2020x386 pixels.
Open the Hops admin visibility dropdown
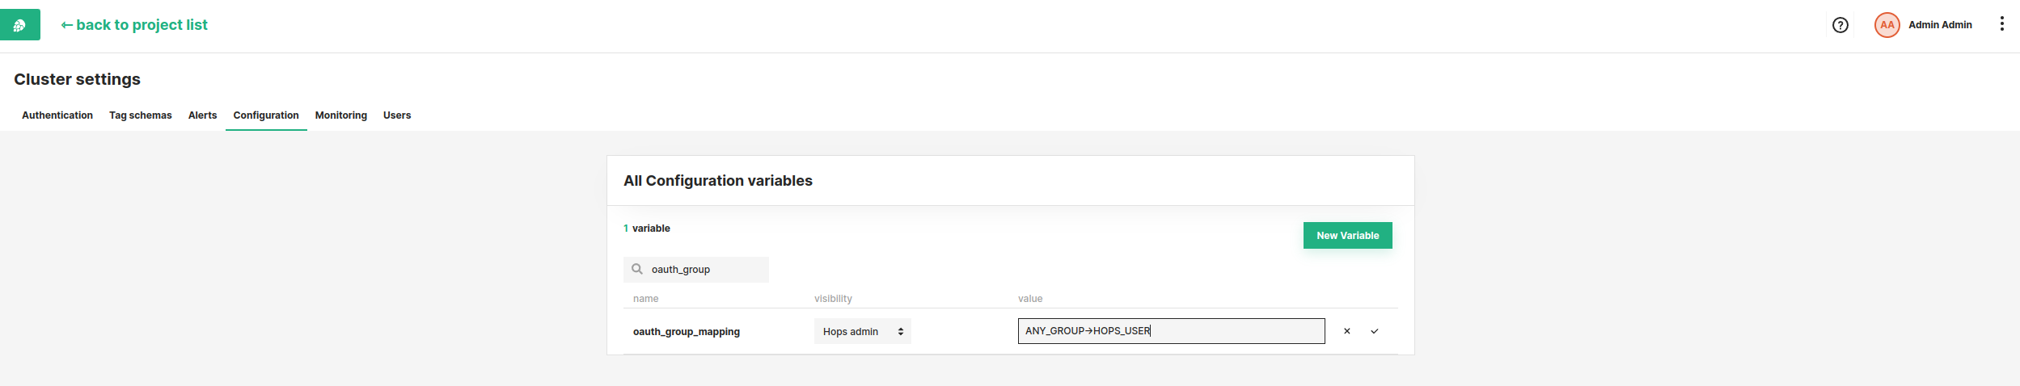tap(862, 331)
